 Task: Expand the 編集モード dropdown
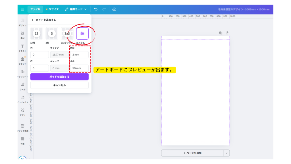[x=76, y=9]
